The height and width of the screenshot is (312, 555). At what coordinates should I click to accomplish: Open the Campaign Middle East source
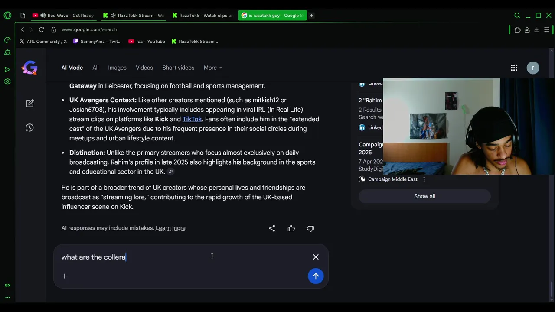388,179
